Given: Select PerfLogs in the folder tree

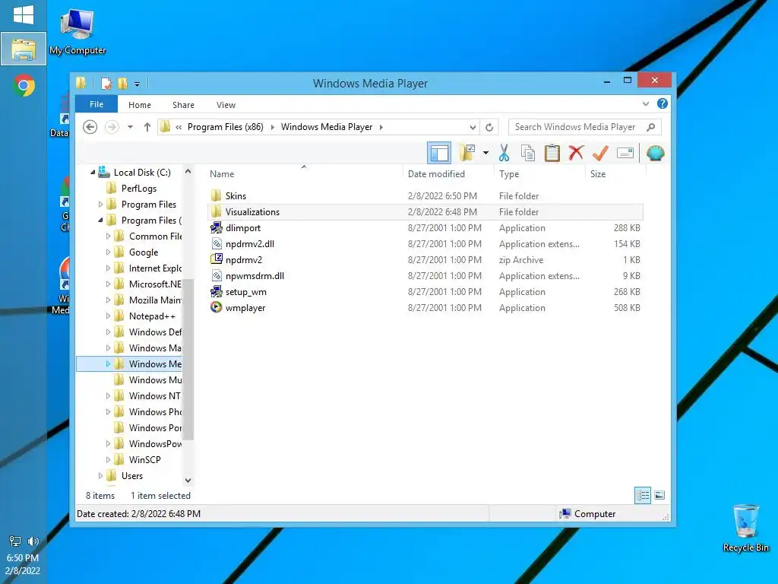Looking at the screenshot, I should [x=139, y=189].
